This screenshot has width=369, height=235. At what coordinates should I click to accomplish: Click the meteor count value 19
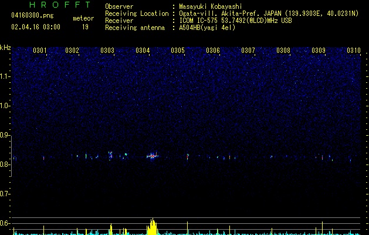85,27
